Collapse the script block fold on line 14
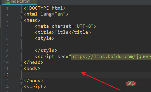The height and width of the screenshot is (92, 151). (x=21, y=87)
